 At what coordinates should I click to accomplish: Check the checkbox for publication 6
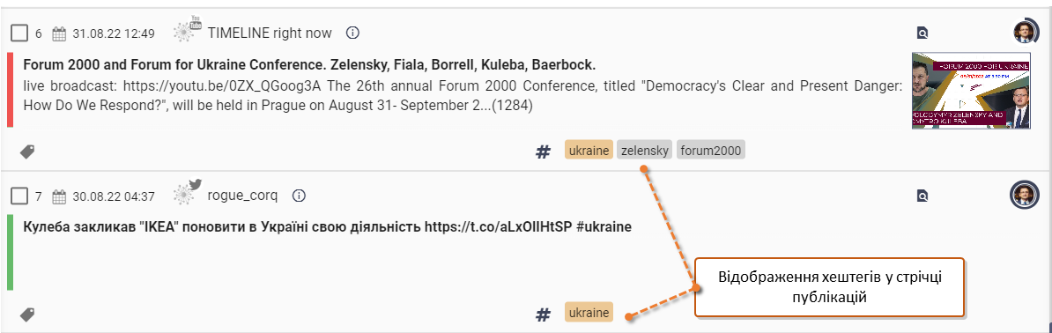coord(19,33)
